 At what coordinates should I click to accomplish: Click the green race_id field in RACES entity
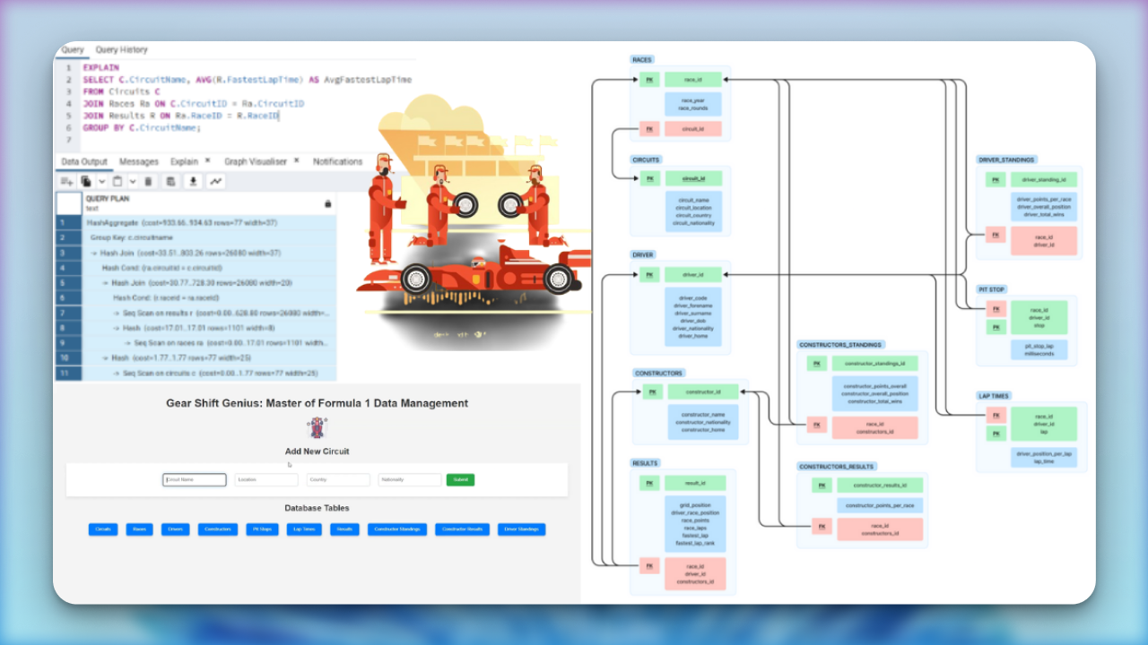click(x=693, y=80)
